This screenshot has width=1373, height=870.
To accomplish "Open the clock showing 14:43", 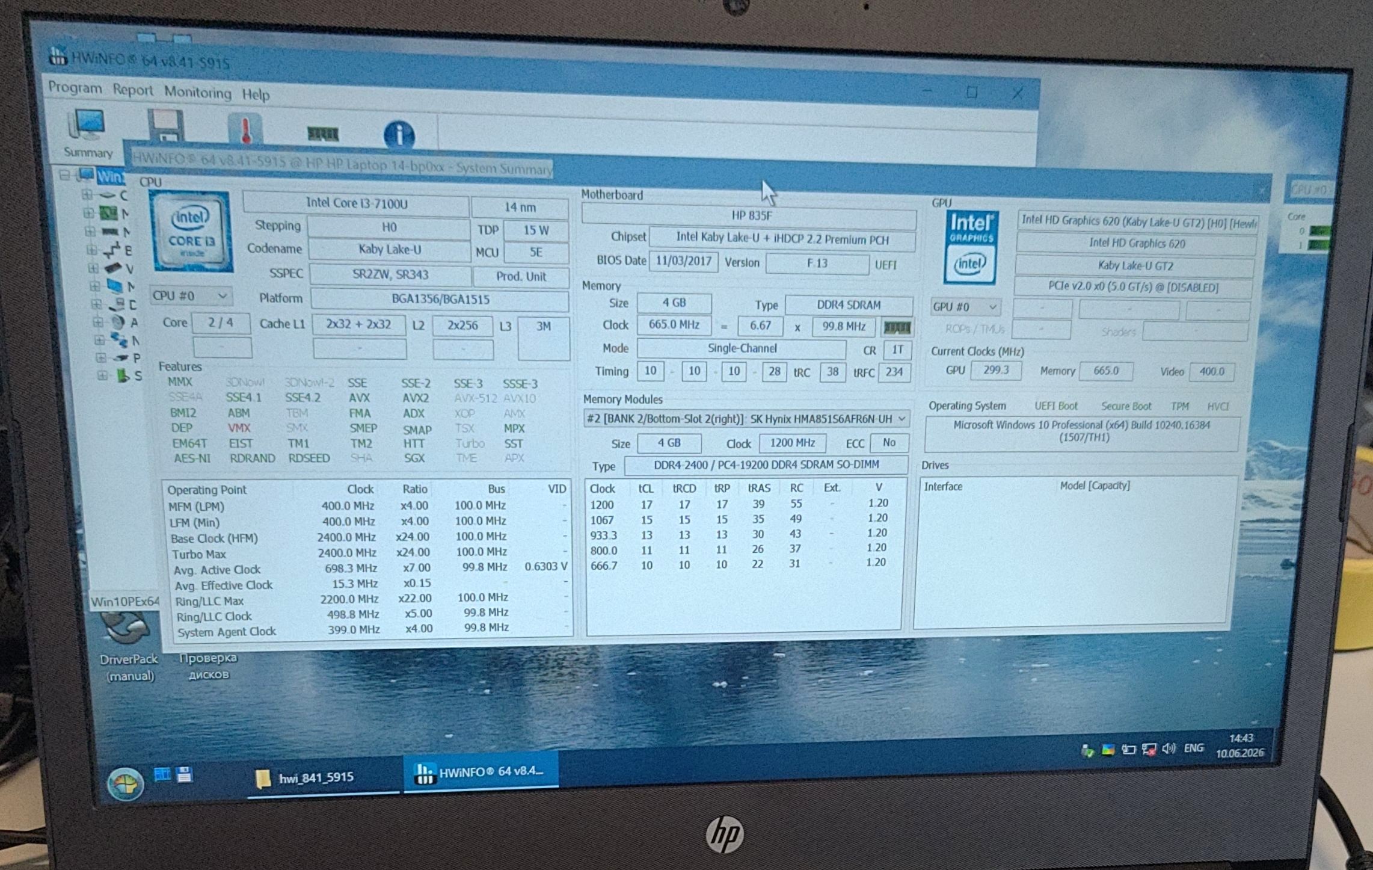I will pyautogui.click(x=1240, y=745).
